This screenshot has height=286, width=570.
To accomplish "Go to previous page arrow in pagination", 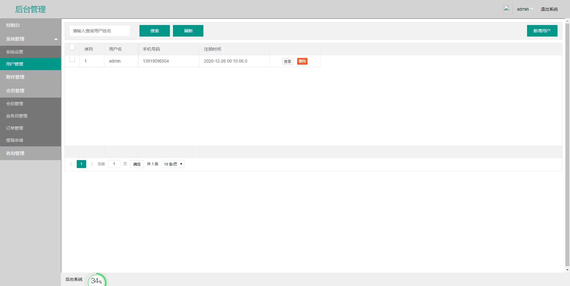I will pyautogui.click(x=71, y=164).
